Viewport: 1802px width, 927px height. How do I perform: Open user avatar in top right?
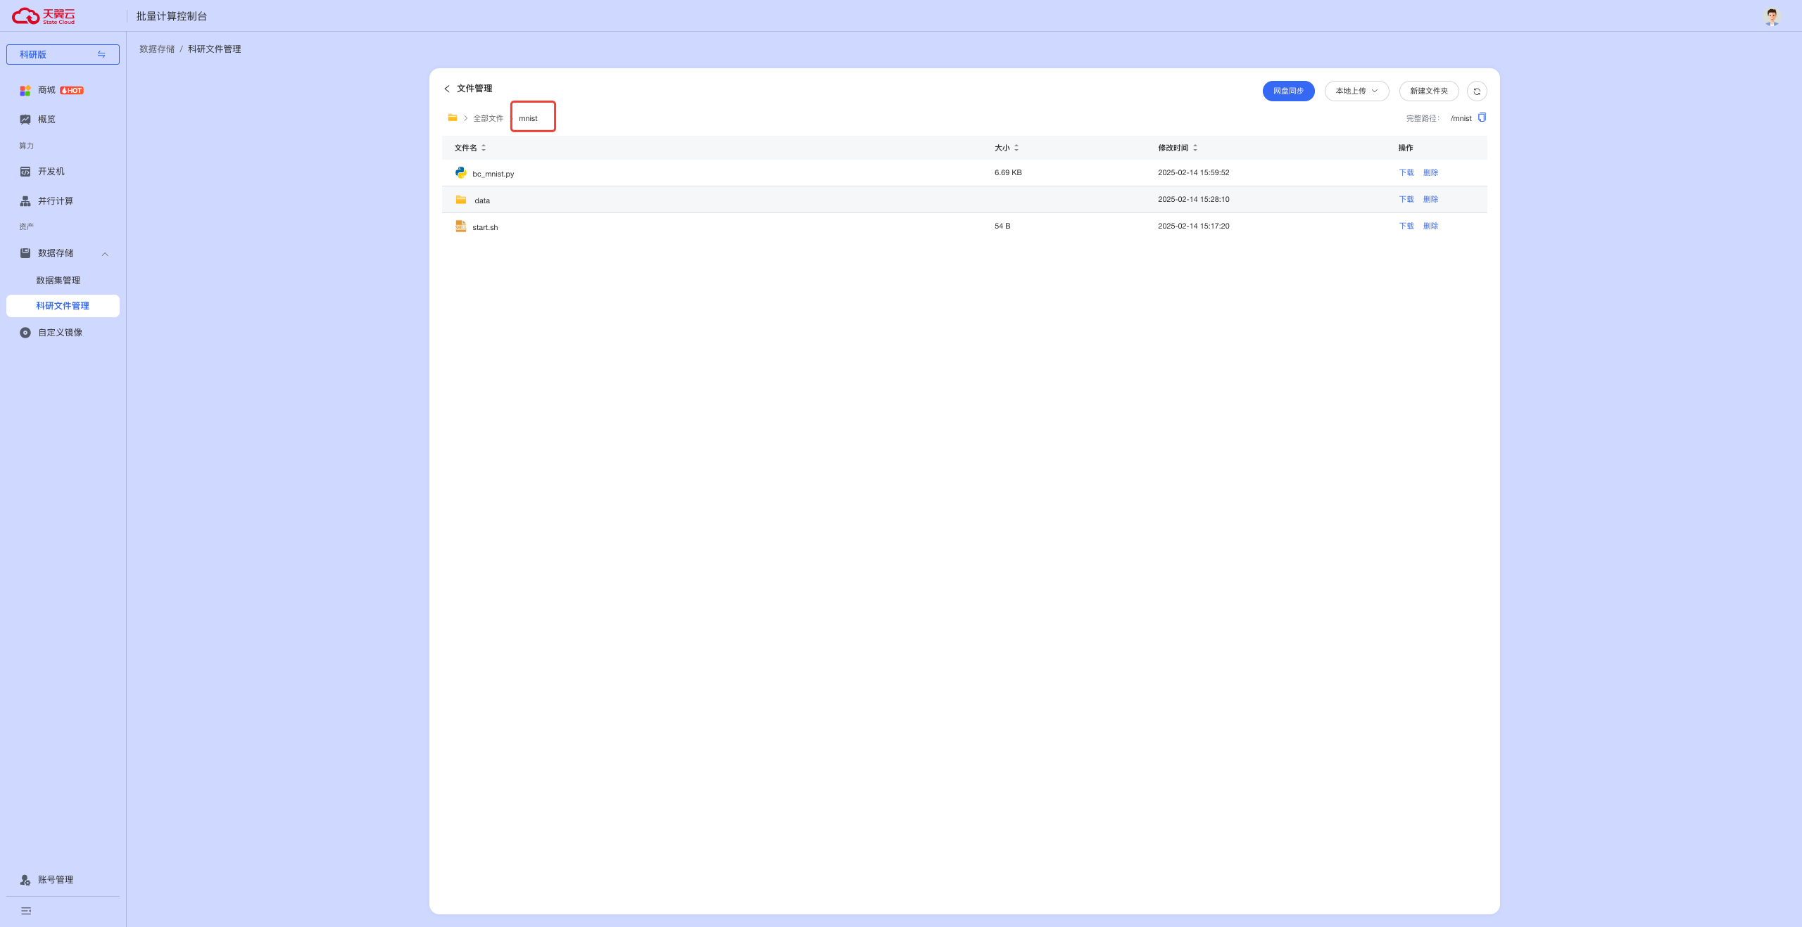coord(1771,16)
